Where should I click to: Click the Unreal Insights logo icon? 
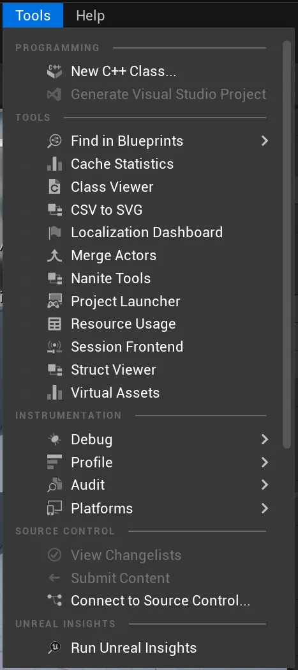(55, 648)
